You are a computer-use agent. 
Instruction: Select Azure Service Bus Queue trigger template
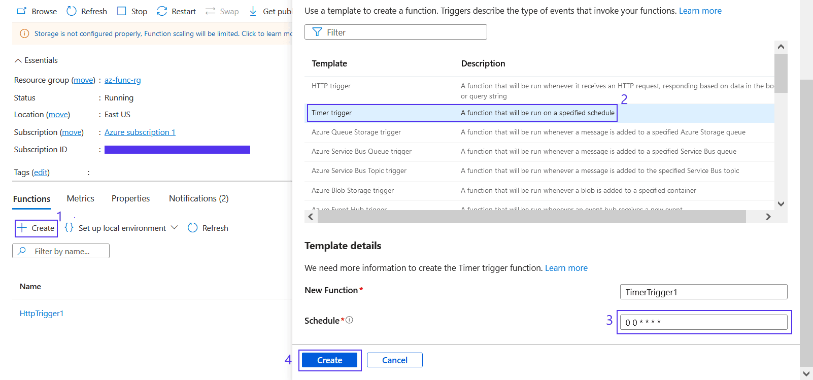[x=539, y=152]
